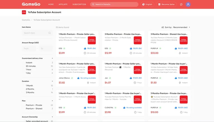Click the thumbs-up No rating on $3.82 listing

(78, 78)
